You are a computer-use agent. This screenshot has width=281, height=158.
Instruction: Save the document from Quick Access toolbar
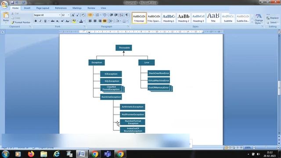pyautogui.click(x=12, y=3)
